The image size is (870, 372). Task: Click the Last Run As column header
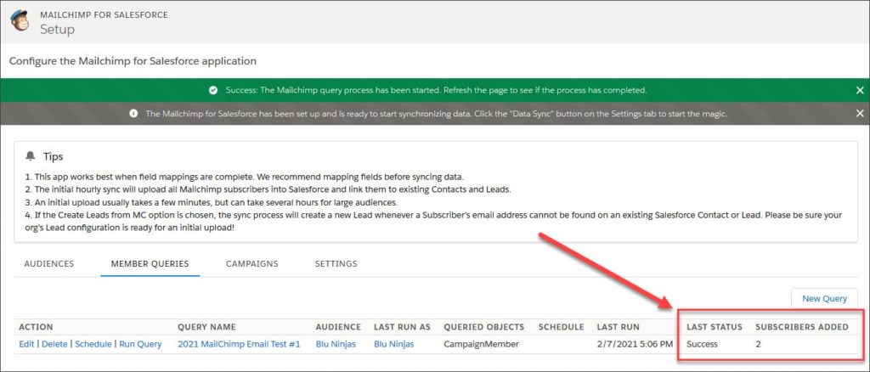point(402,326)
